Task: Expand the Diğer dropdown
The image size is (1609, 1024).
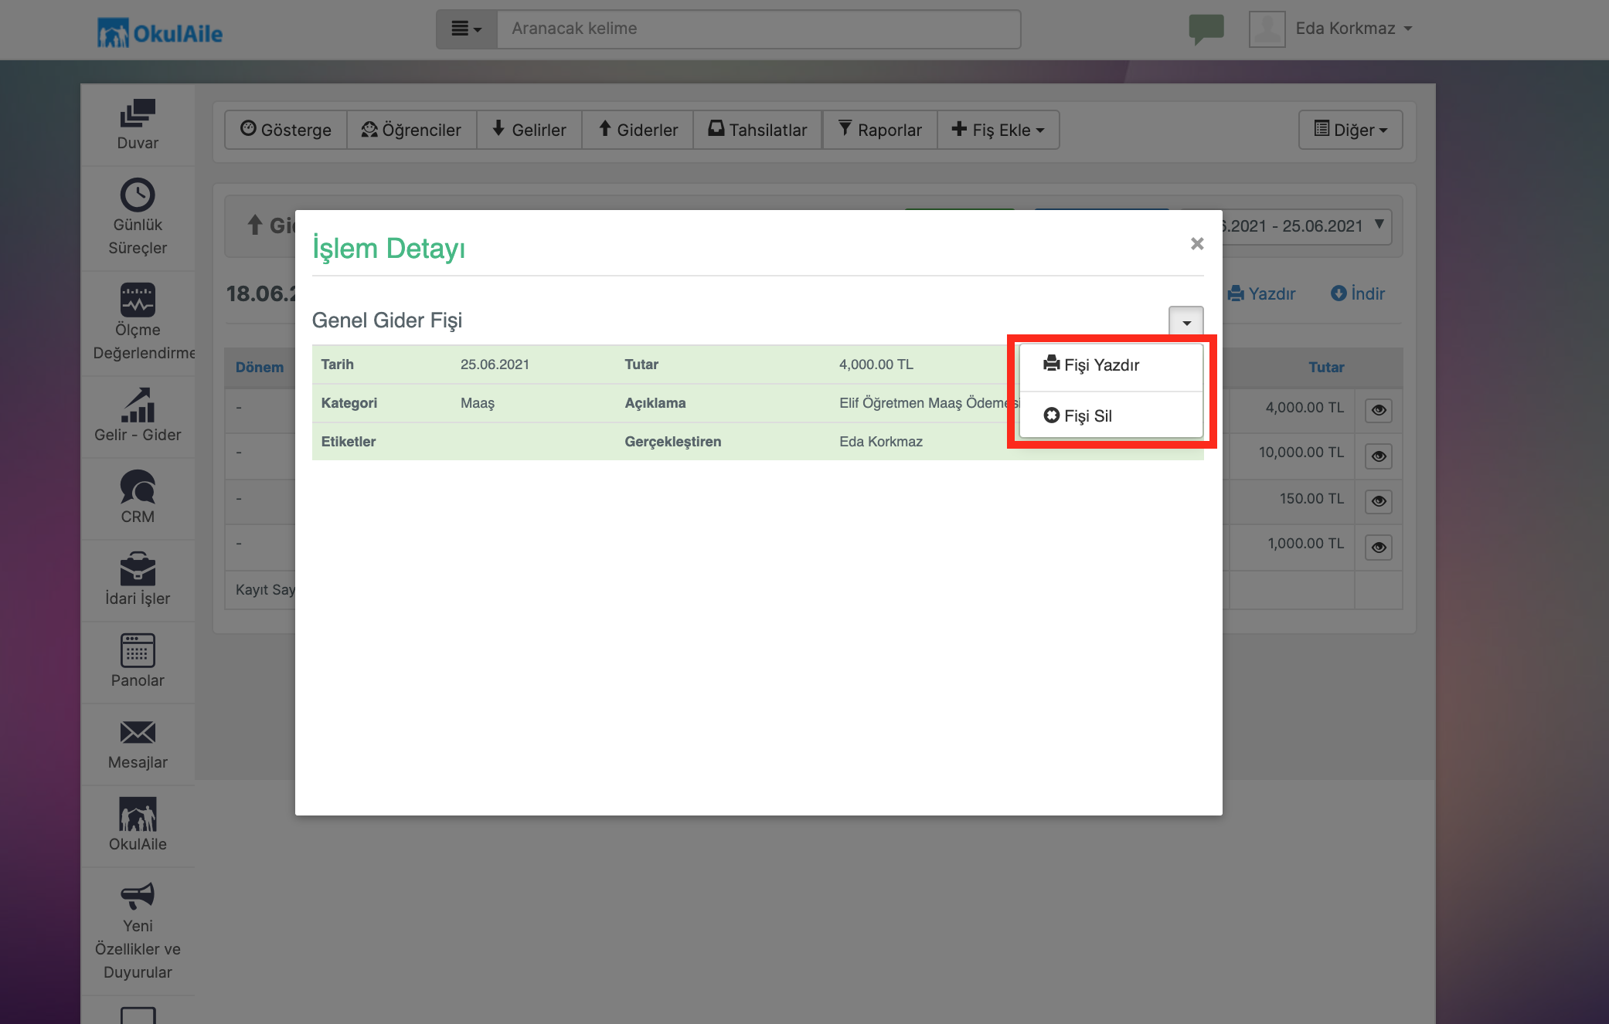Action: point(1350,130)
